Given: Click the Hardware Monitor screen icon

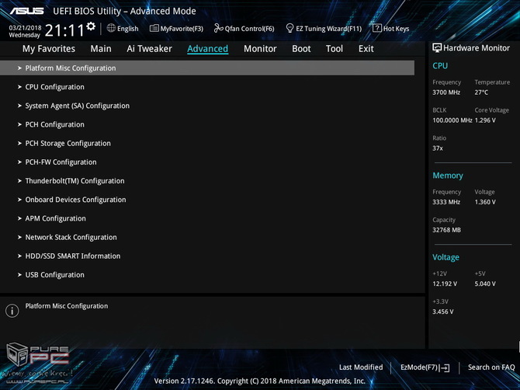Looking at the screenshot, I should pos(437,48).
